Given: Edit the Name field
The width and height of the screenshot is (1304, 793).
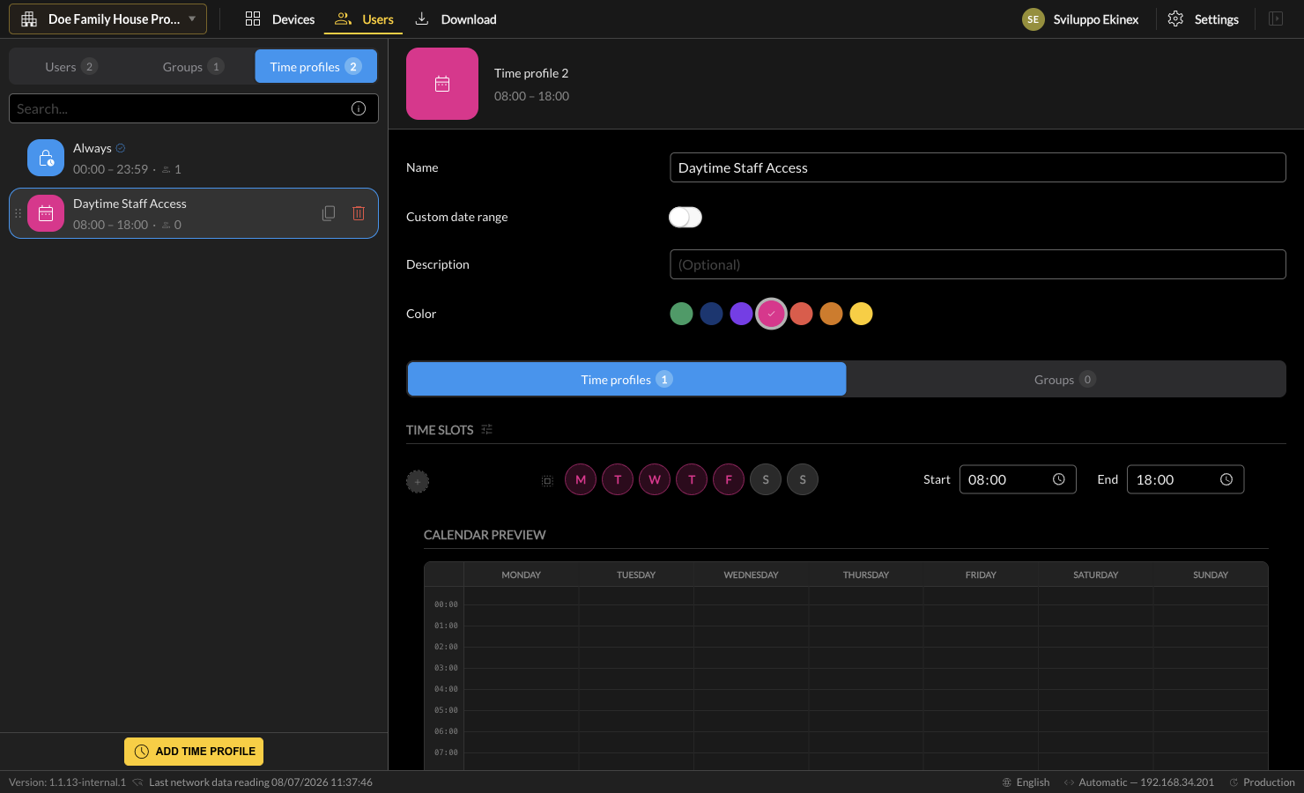Looking at the screenshot, I should [x=978, y=167].
